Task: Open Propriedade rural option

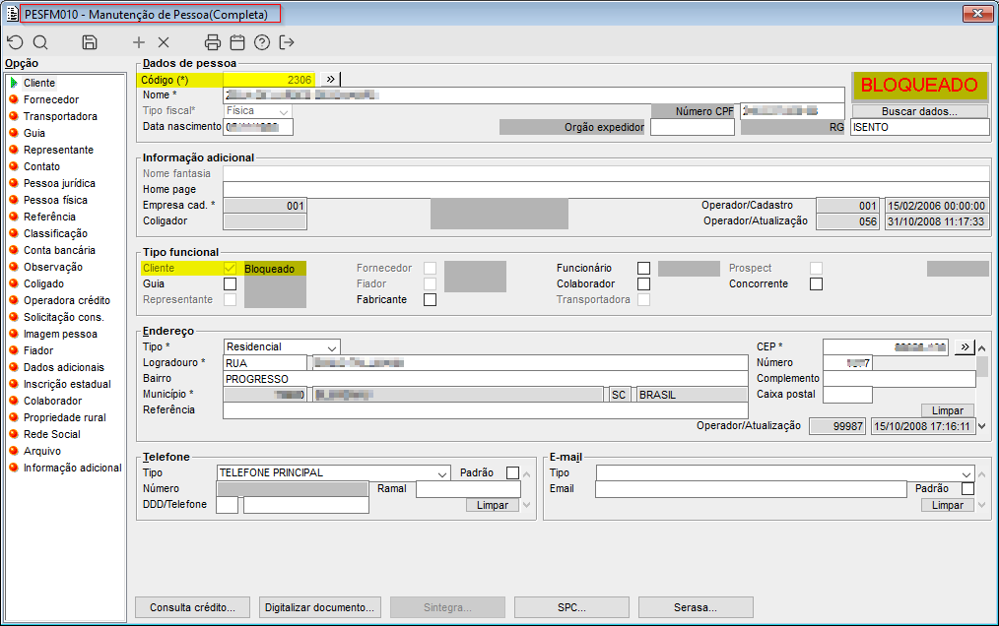Action: [65, 417]
